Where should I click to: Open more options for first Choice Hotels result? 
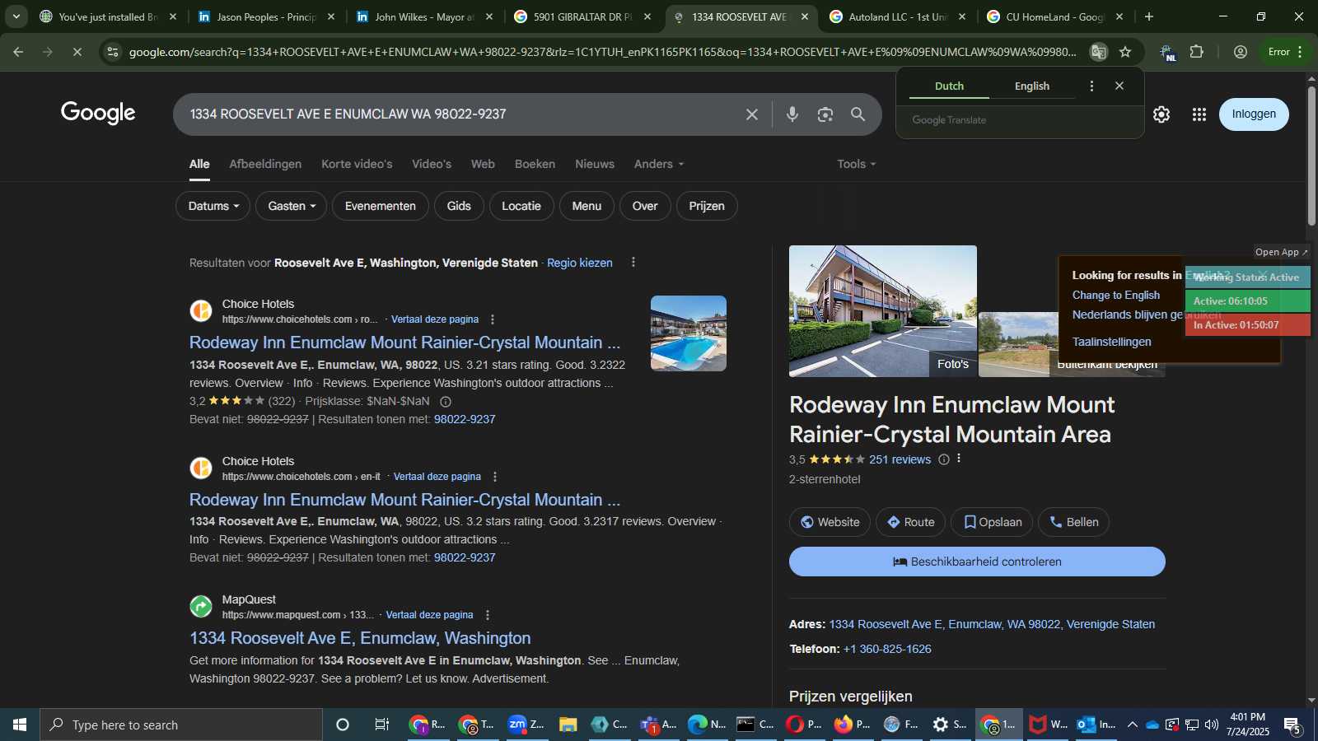point(493,319)
